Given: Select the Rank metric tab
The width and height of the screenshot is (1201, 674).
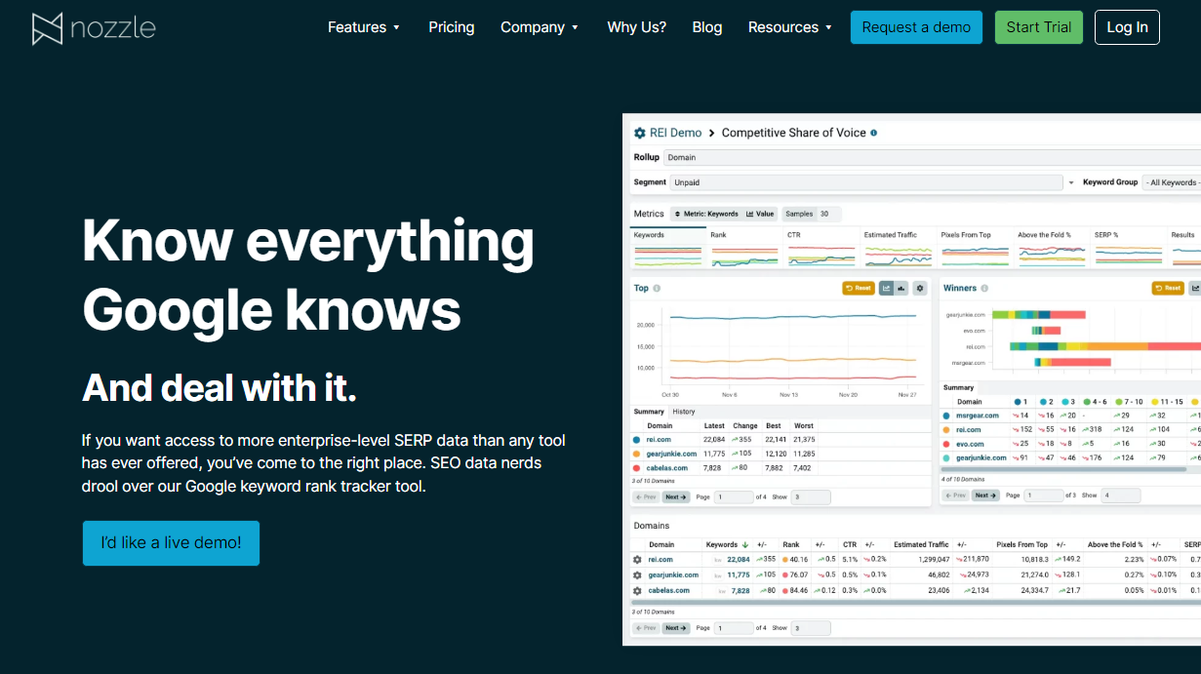Looking at the screenshot, I should (x=744, y=248).
